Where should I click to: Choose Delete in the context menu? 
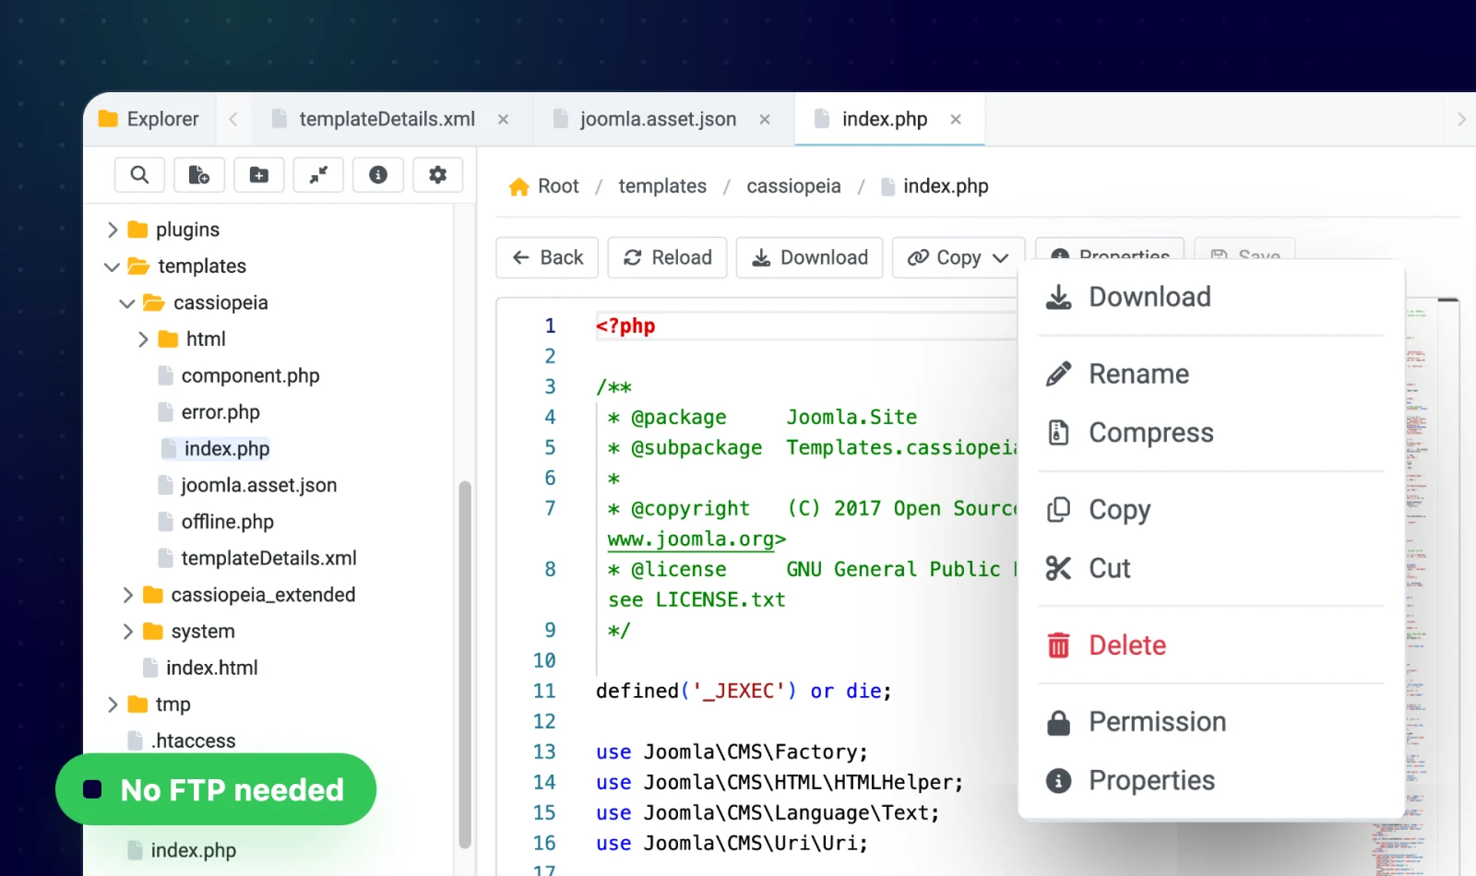click(1211, 645)
